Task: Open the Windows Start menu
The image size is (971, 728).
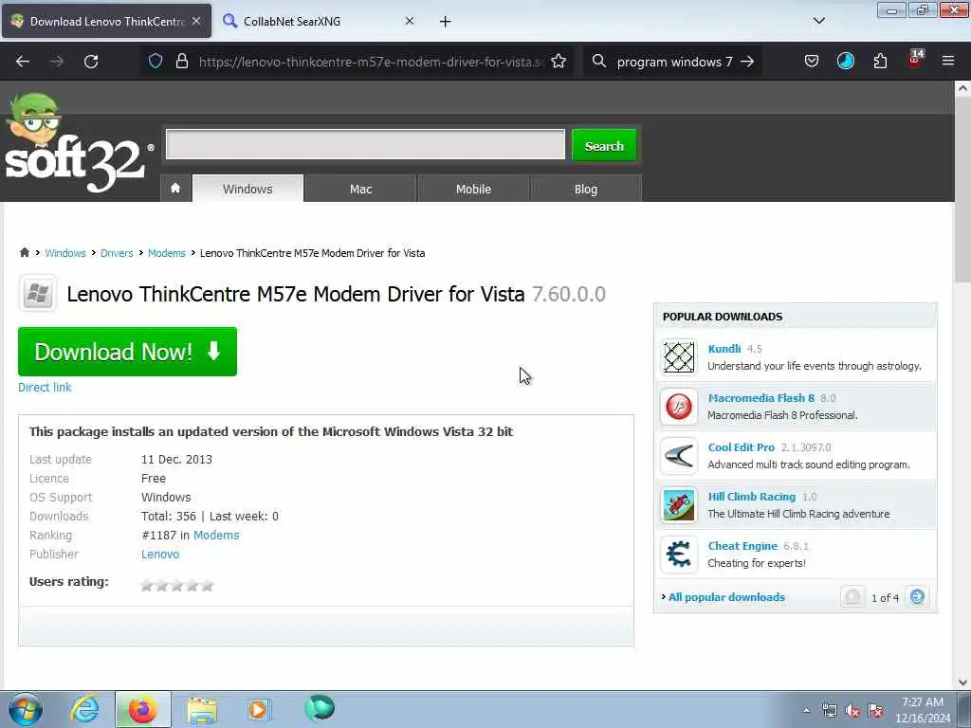Action: [26, 709]
